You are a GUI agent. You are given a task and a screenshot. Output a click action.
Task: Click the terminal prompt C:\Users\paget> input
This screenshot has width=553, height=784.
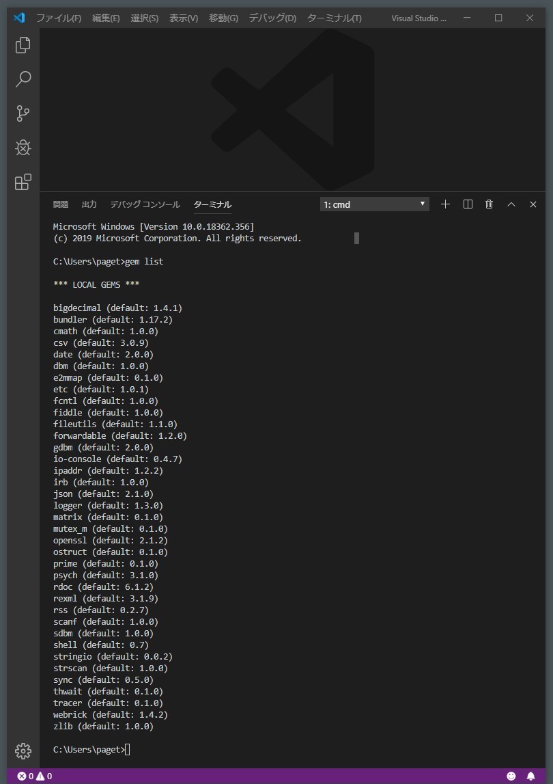click(91, 749)
